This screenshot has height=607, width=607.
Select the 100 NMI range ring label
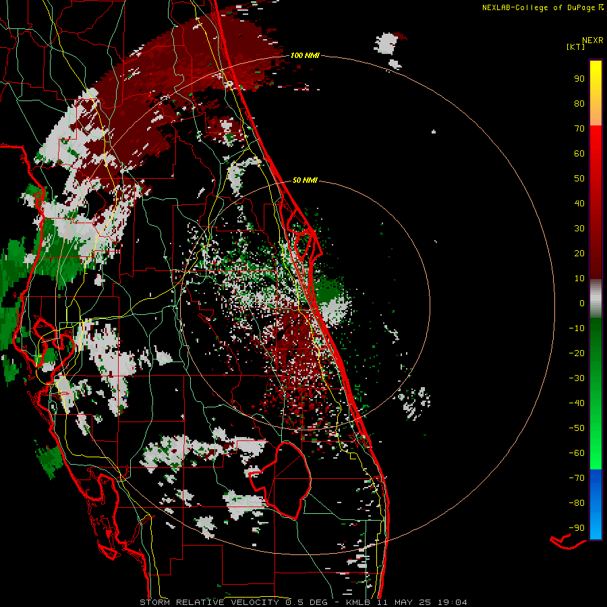click(305, 55)
